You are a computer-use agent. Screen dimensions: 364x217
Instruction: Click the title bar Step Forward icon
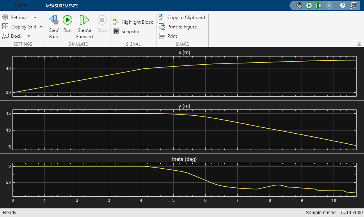pyautogui.click(x=319, y=5)
